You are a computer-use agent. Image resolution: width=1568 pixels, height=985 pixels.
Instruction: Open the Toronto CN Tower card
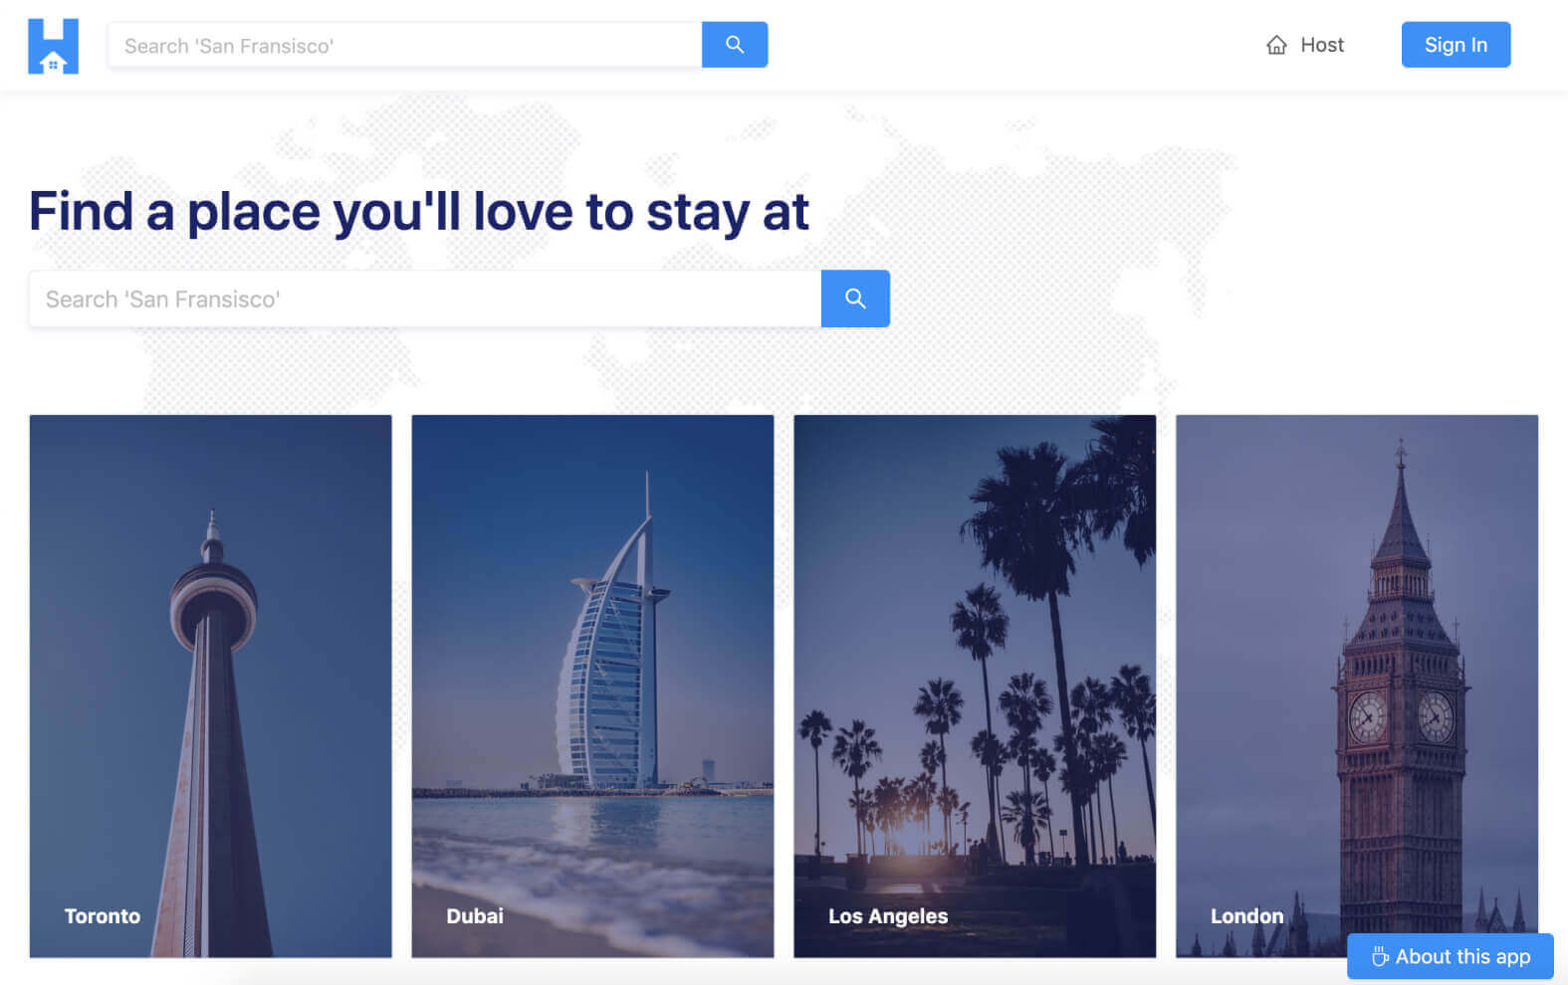(211, 687)
